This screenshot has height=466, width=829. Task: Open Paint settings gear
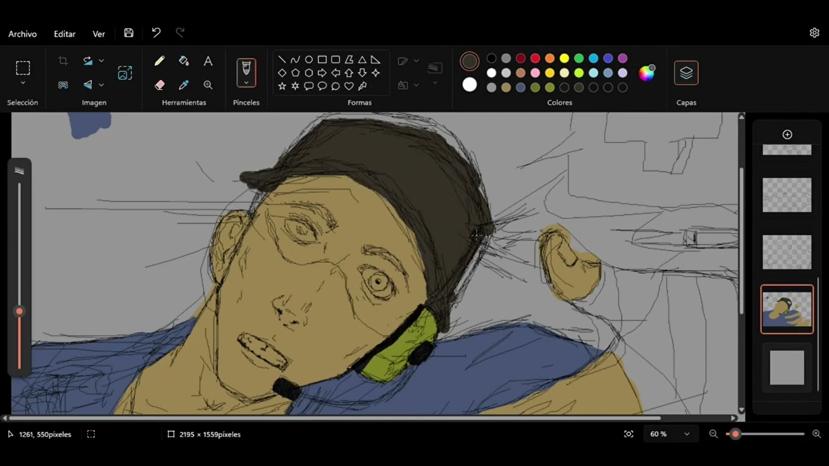tap(815, 33)
